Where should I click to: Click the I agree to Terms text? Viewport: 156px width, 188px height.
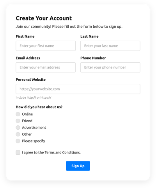(x=51, y=152)
